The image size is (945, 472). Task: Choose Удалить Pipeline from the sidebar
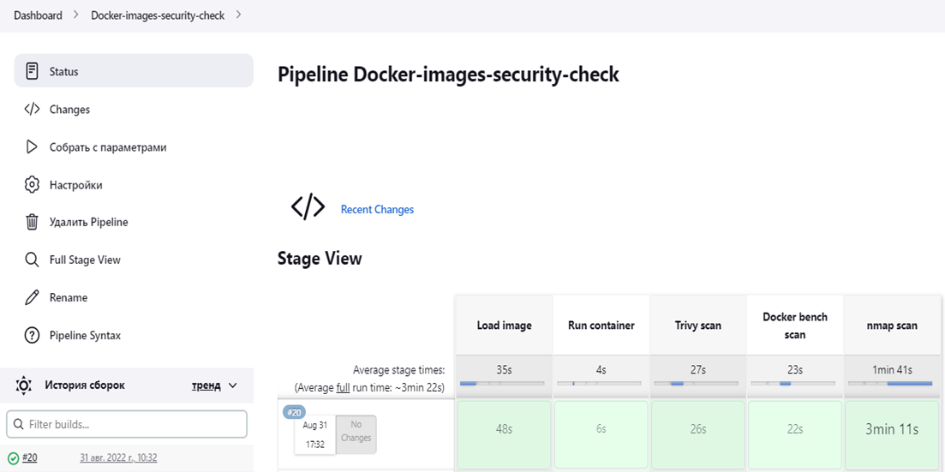click(134, 222)
